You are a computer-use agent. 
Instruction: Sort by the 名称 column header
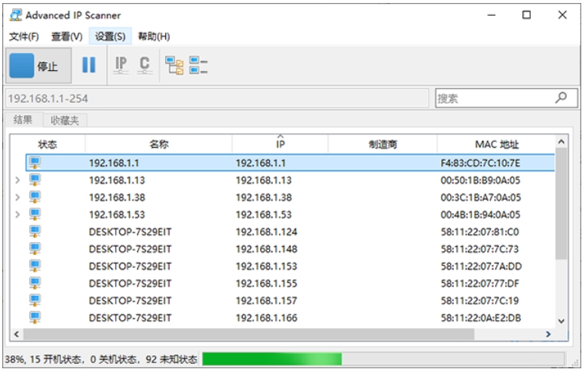[x=159, y=144]
